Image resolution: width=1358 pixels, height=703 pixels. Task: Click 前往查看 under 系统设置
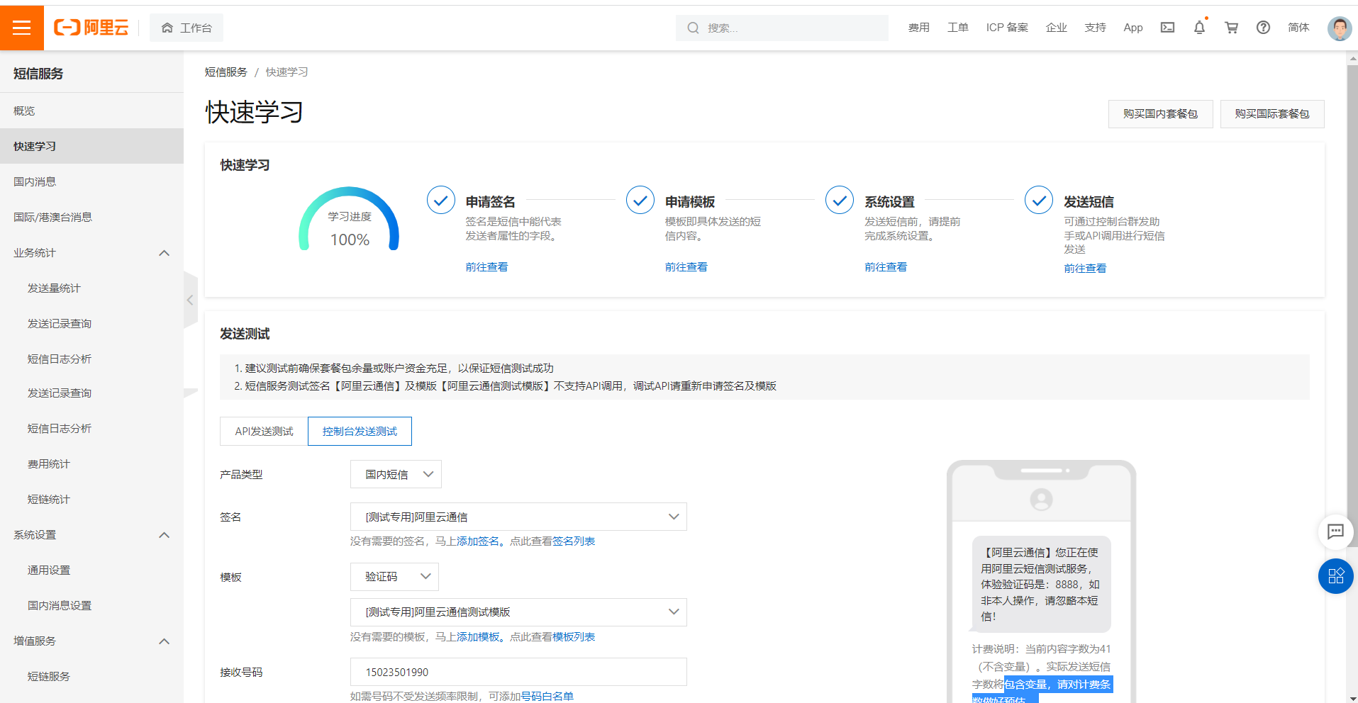885,267
